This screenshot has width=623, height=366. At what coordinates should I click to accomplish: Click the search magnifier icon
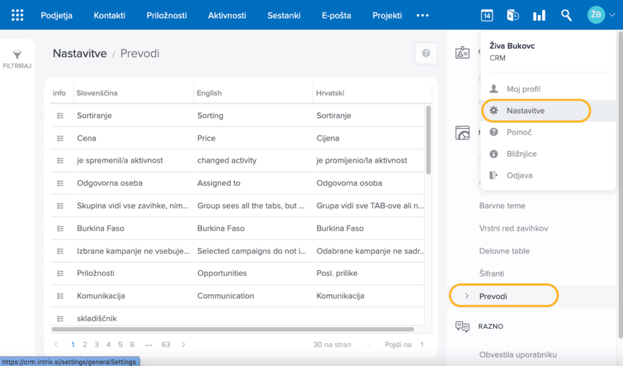click(566, 15)
